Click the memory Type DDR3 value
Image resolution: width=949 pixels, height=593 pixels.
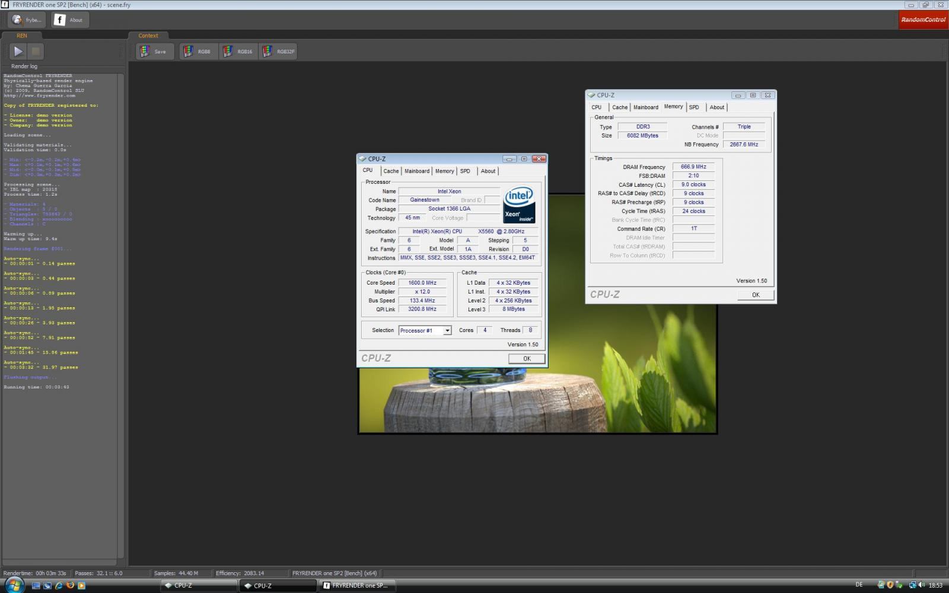pos(642,126)
